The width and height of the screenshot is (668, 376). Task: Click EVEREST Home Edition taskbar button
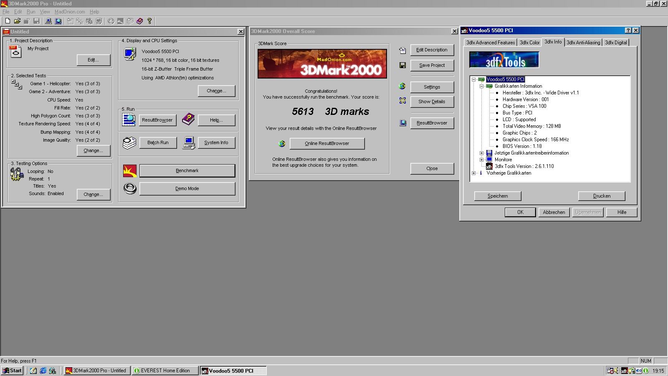click(164, 371)
